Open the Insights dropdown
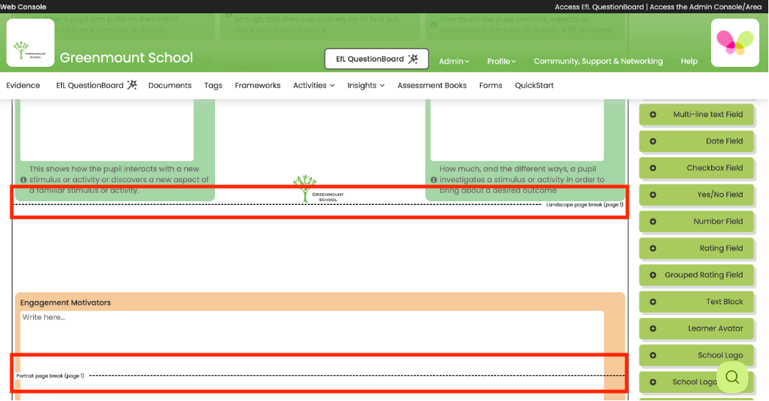Image resolution: width=769 pixels, height=401 pixels. 366,85
